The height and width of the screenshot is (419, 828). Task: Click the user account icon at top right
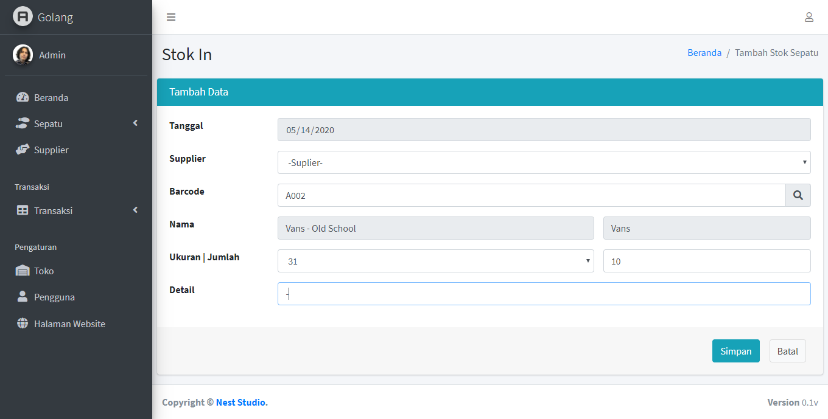809,17
